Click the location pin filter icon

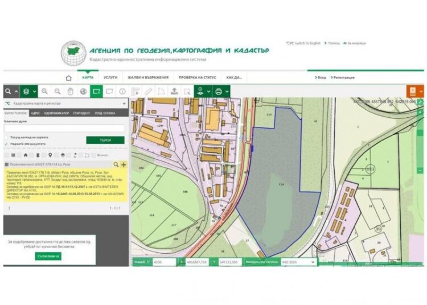pos(50,155)
